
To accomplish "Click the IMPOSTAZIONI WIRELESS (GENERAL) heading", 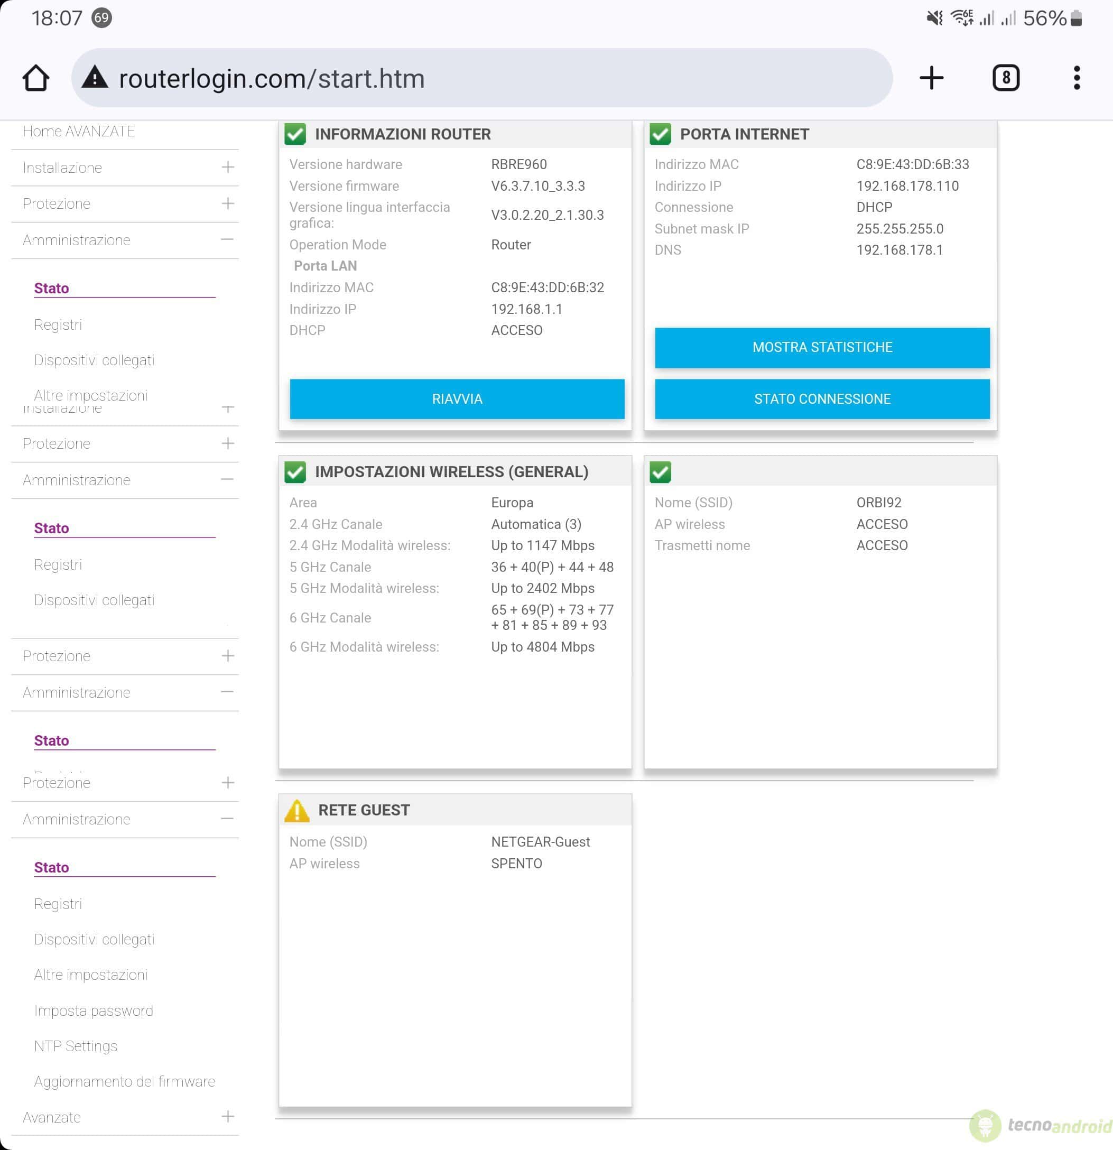I will point(451,472).
